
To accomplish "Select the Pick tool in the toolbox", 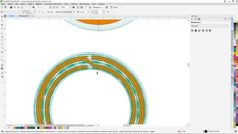I will point(2,17).
